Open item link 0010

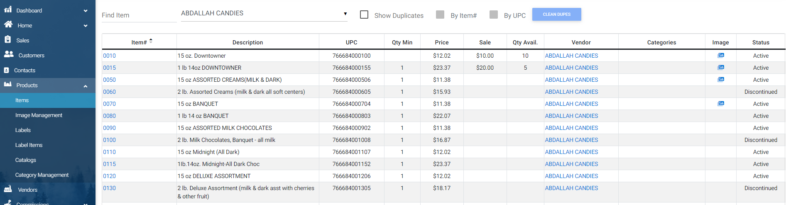(109, 56)
